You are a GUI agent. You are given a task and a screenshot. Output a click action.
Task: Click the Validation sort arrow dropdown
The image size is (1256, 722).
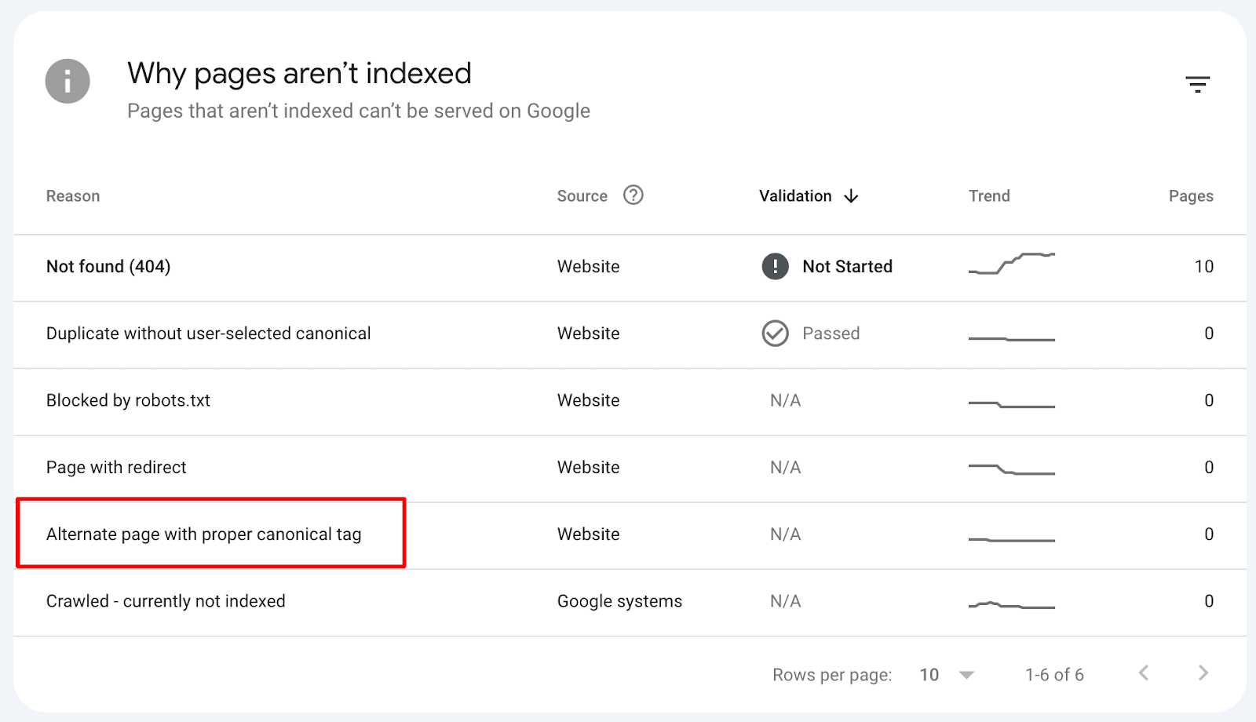pos(853,196)
